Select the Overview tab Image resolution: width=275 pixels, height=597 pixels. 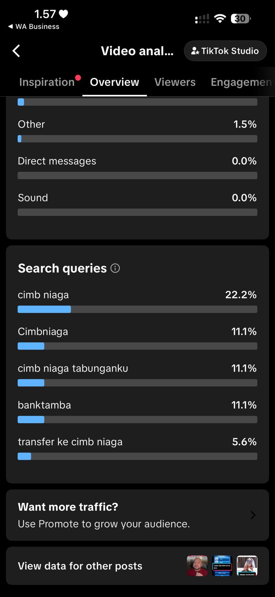tap(115, 82)
